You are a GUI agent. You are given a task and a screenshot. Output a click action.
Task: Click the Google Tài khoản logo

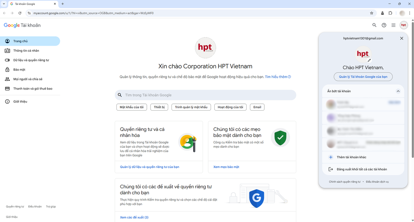[22, 25]
